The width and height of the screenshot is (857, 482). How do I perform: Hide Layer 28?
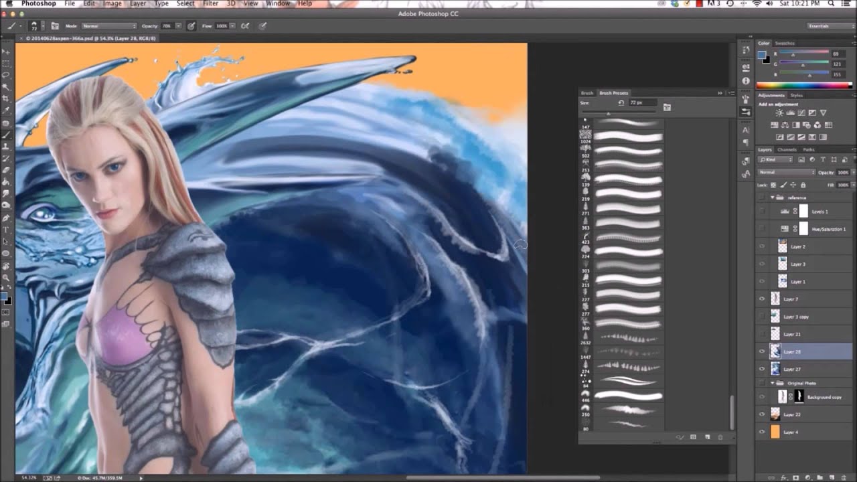coord(762,351)
